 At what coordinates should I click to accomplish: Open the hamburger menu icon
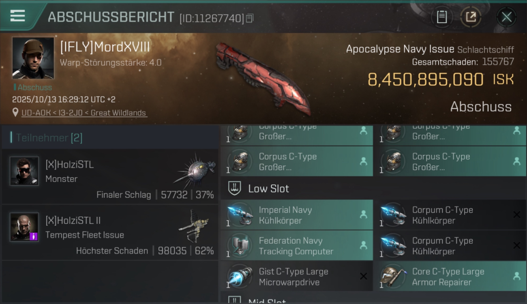click(17, 16)
